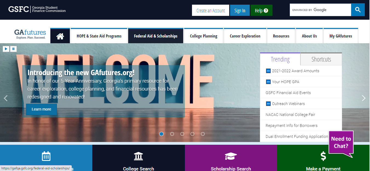Click the Create an Account button
The image size is (370, 171).
click(x=211, y=10)
